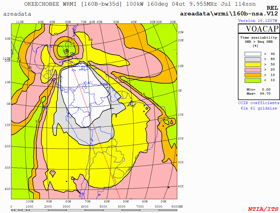280x213 pixels.
Task: Click the REL heading at top right
Action: (x=272, y=8)
